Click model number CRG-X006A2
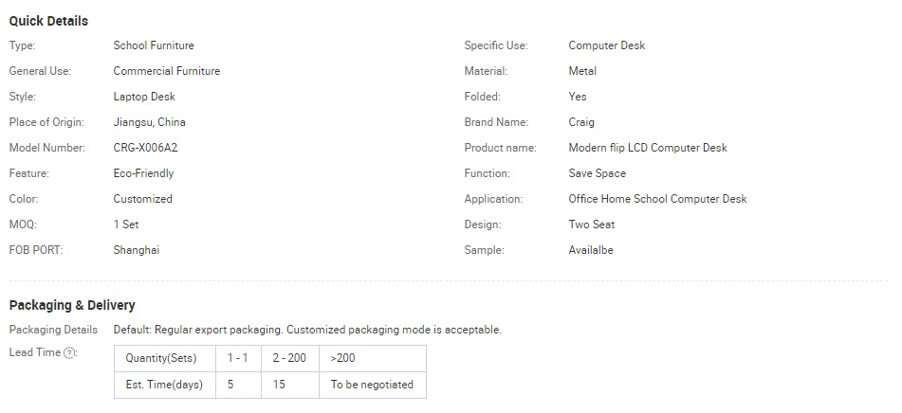The width and height of the screenshot is (902, 413). [145, 148]
